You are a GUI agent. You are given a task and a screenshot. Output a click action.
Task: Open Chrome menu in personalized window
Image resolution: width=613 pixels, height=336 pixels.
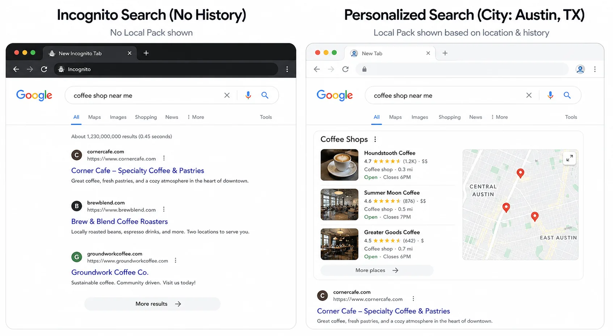[x=595, y=69]
